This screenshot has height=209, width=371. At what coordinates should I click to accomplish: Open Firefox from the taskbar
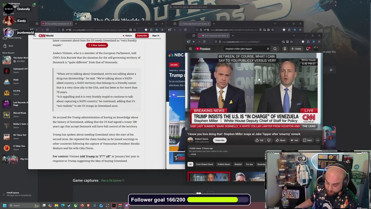tap(82, 206)
